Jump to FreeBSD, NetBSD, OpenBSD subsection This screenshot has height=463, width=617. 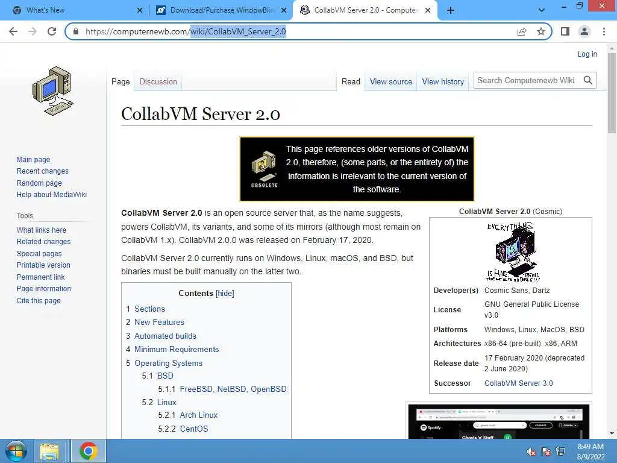click(233, 389)
